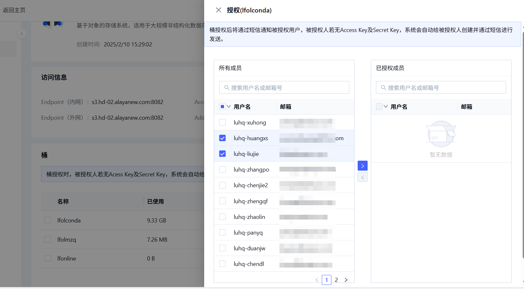Click the 搜索用户名或邮箱号 input field
Image resolution: width=524 pixels, height=289 pixels.
pyautogui.click(x=284, y=87)
